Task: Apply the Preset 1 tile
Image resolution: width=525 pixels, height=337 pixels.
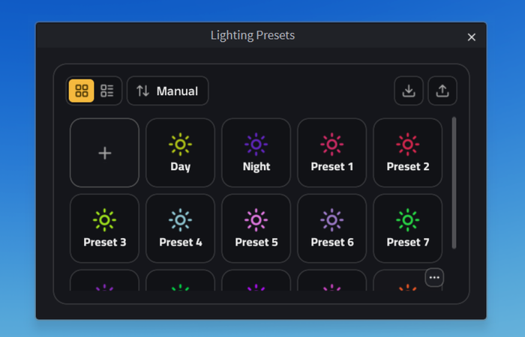Action: [x=331, y=153]
